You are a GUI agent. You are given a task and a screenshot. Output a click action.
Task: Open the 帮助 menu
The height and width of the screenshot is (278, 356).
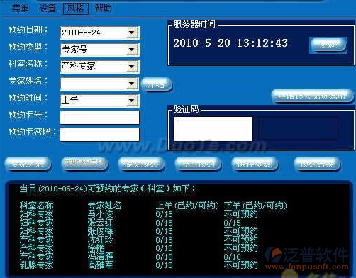tap(103, 9)
